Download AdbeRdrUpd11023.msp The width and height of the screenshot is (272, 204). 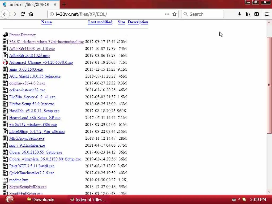[x=29, y=56]
